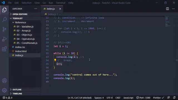
Task: Open the Selection menu
Action: tap(27, 3)
